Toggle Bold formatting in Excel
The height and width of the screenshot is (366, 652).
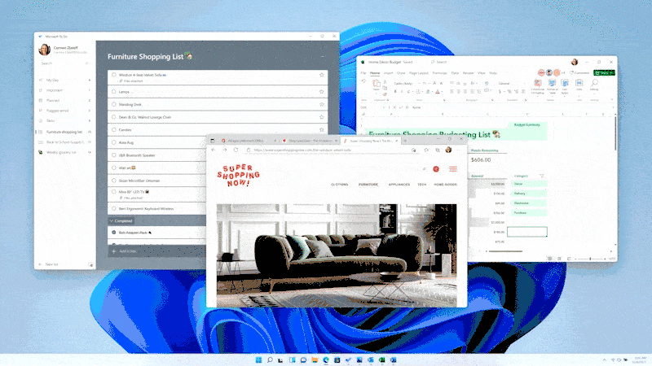395,91
